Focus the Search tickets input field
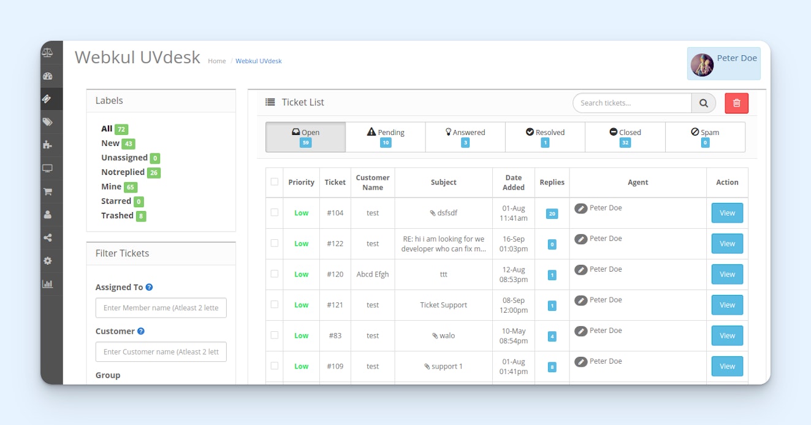Image resolution: width=811 pixels, height=425 pixels. [633, 103]
